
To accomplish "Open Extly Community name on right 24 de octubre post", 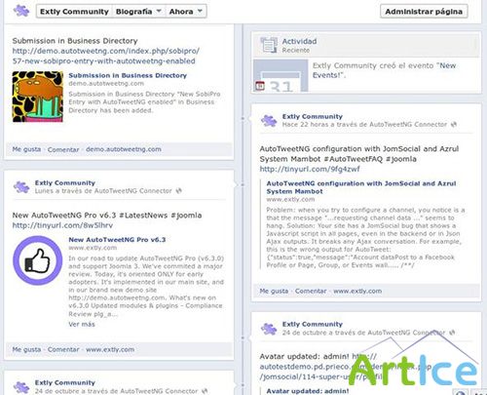I will pyautogui.click(x=313, y=324).
